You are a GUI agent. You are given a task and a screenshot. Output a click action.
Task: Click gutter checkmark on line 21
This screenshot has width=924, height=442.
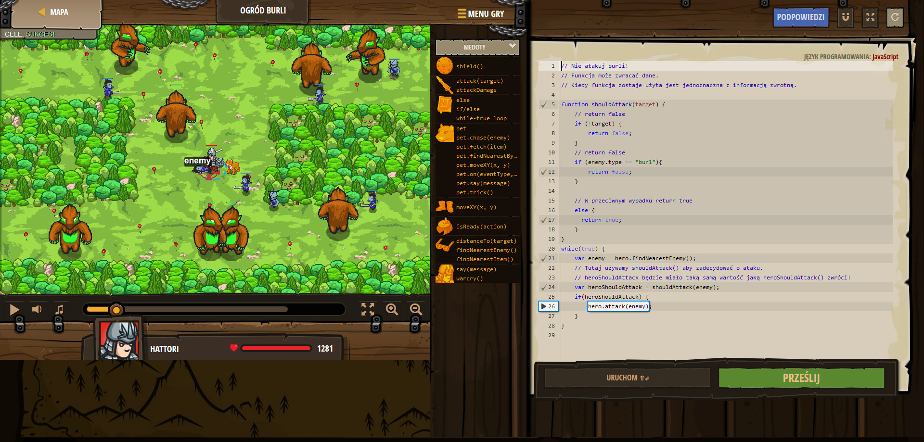[544, 258]
